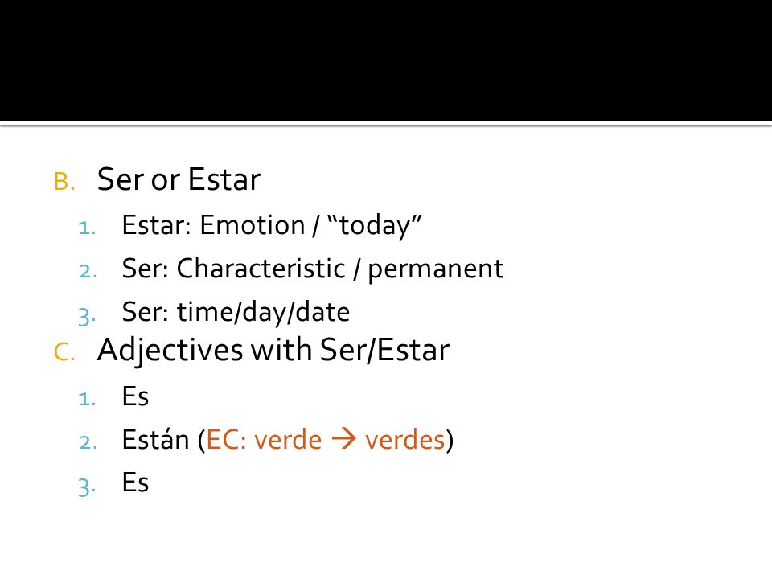Select the orange word 'verdes'
The image size is (772, 579).
click(x=404, y=440)
